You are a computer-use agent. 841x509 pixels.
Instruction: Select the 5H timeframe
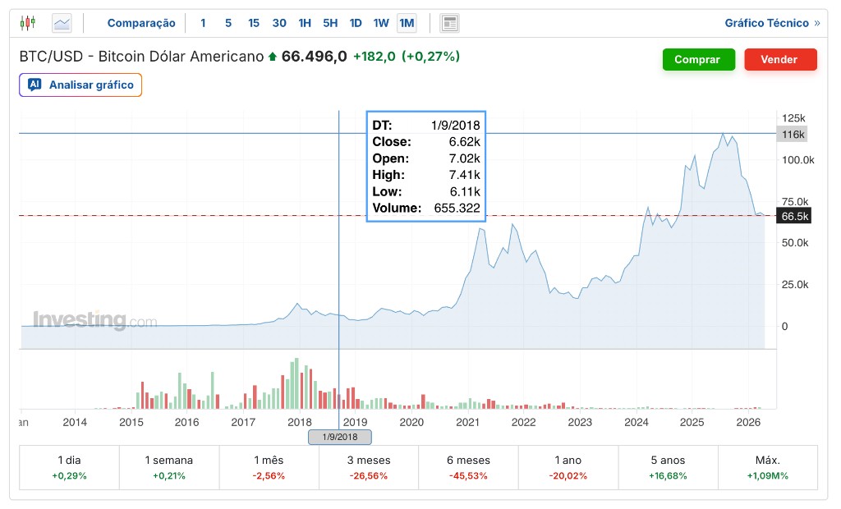330,23
